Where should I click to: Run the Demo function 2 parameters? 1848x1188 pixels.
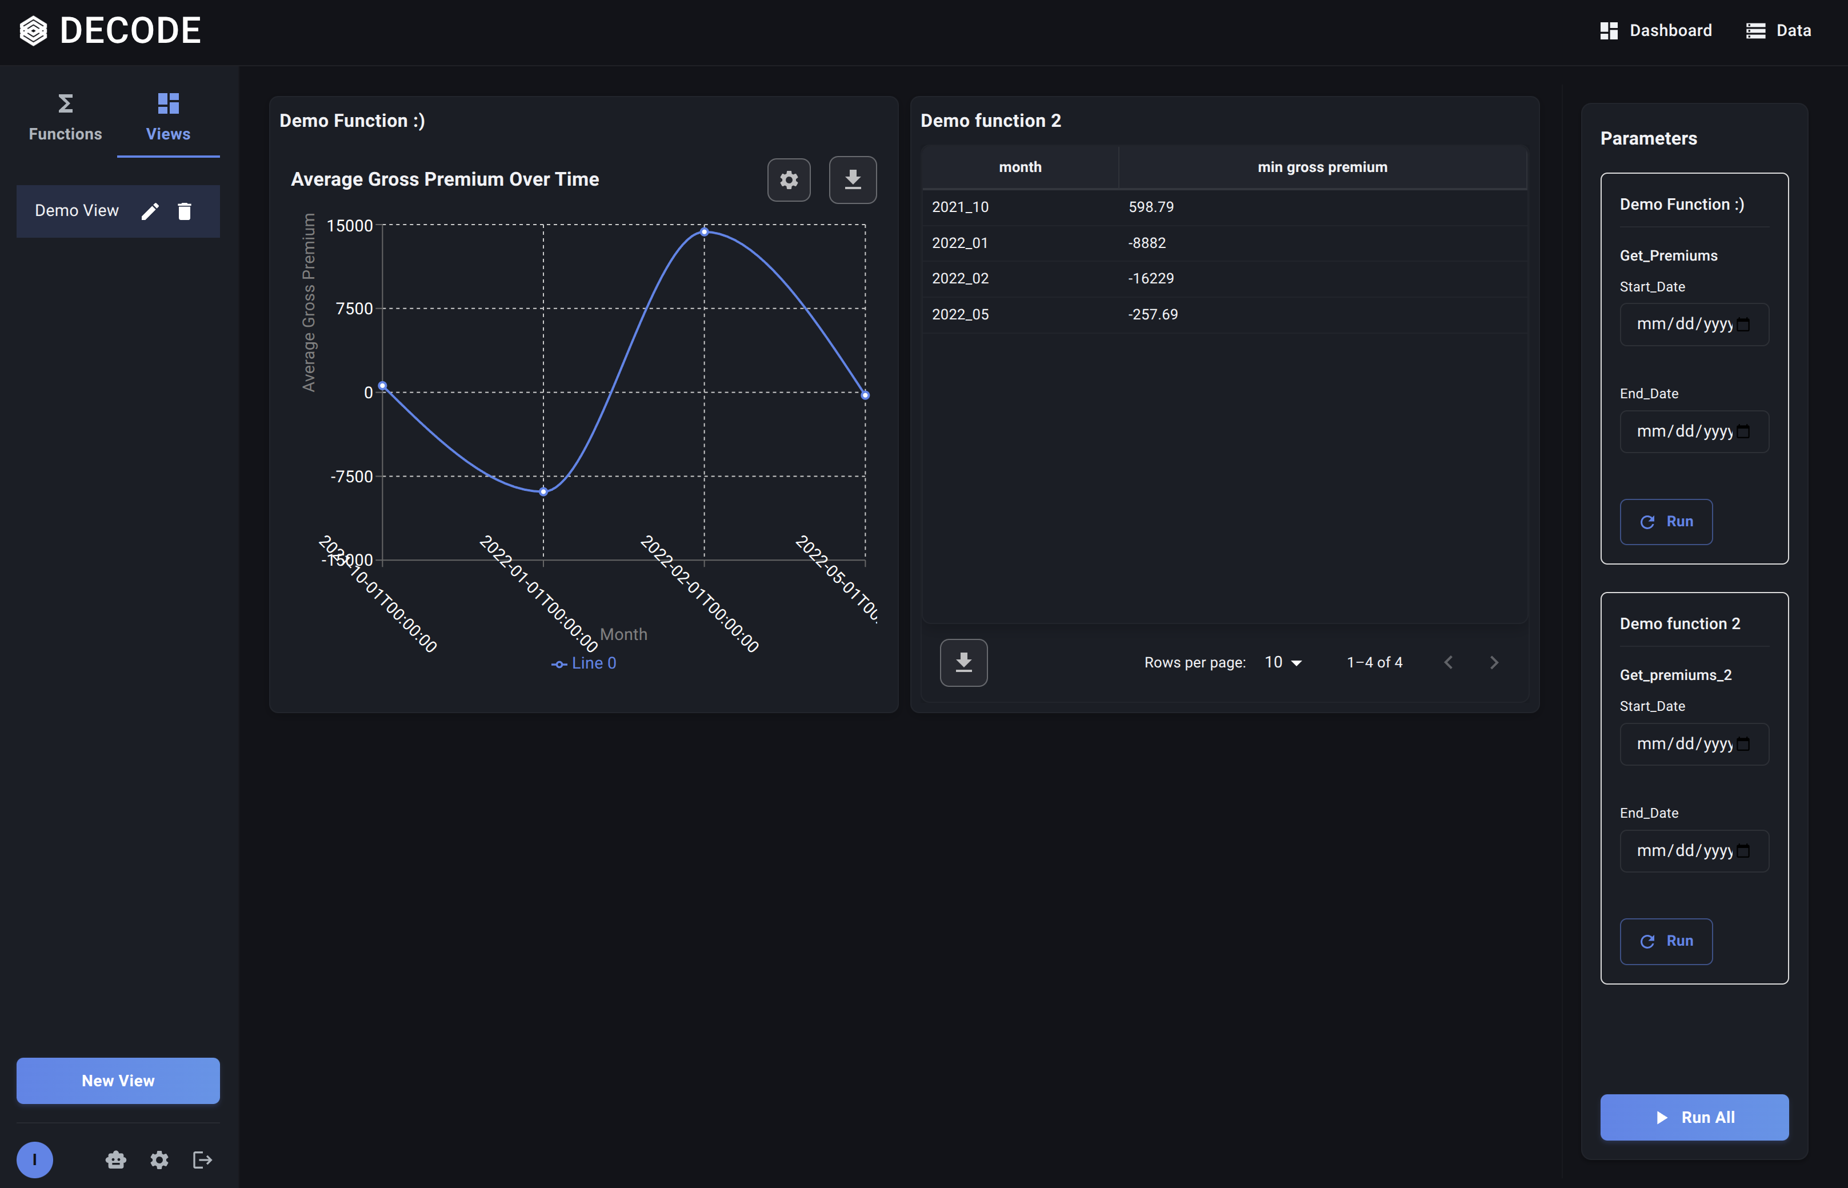(1666, 941)
